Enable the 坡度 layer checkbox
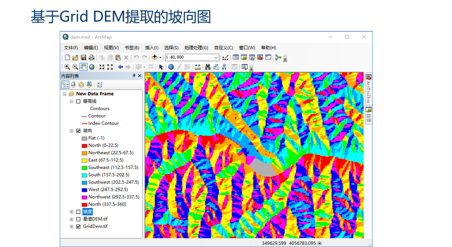452x247 pixels. (78, 212)
